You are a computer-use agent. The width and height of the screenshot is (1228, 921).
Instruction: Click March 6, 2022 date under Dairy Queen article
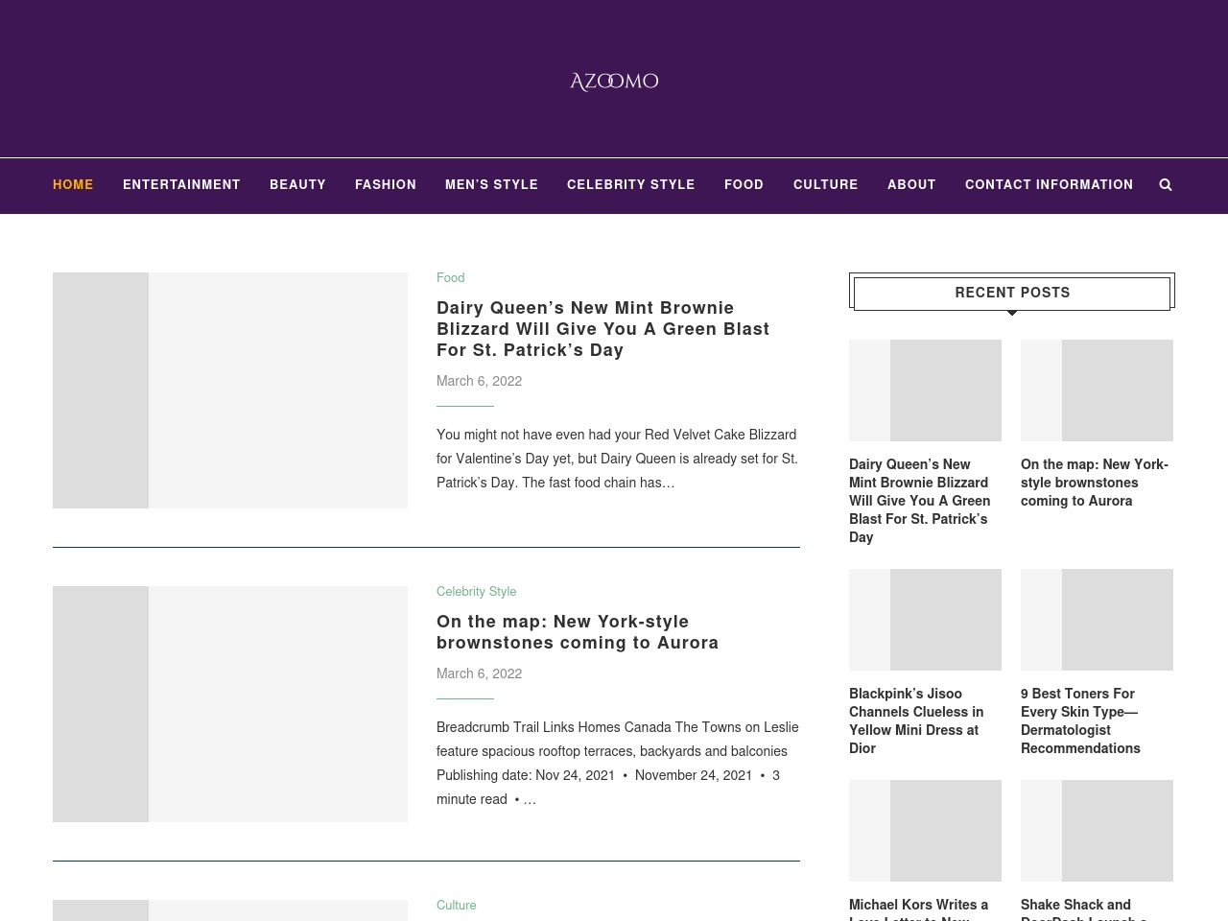[x=479, y=381]
